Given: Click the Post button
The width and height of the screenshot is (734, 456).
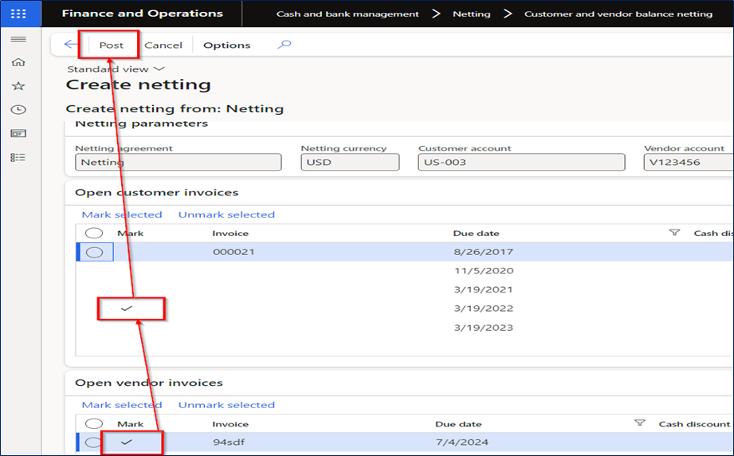Looking at the screenshot, I should [111, 45].
